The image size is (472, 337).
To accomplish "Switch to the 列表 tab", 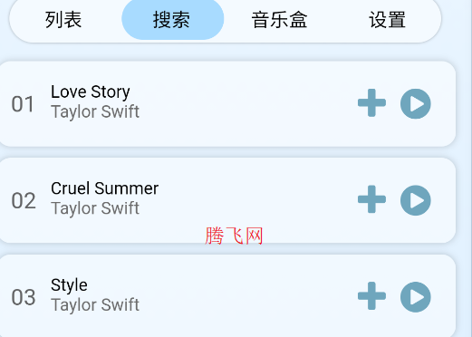I will coord(63,20).
